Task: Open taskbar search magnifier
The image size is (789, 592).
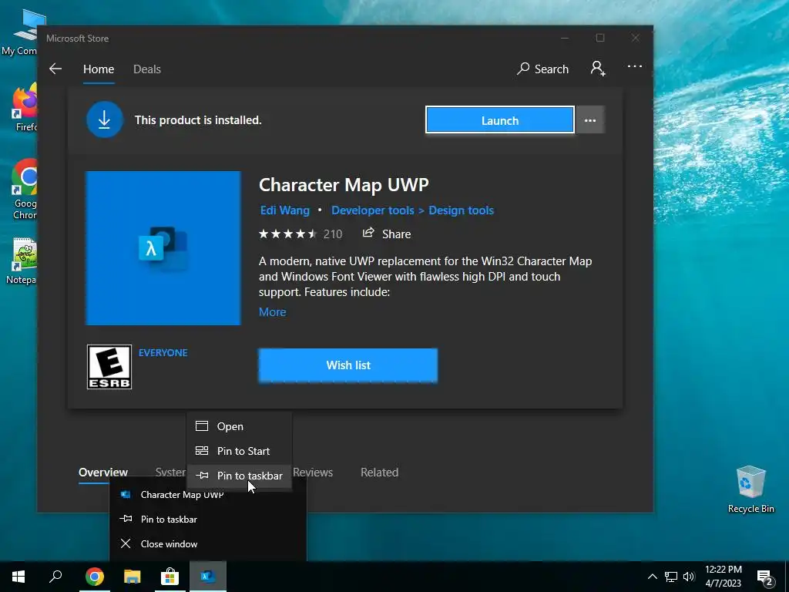Action: 55,577
